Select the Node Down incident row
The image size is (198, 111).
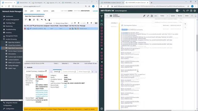(x=61, y=29)
